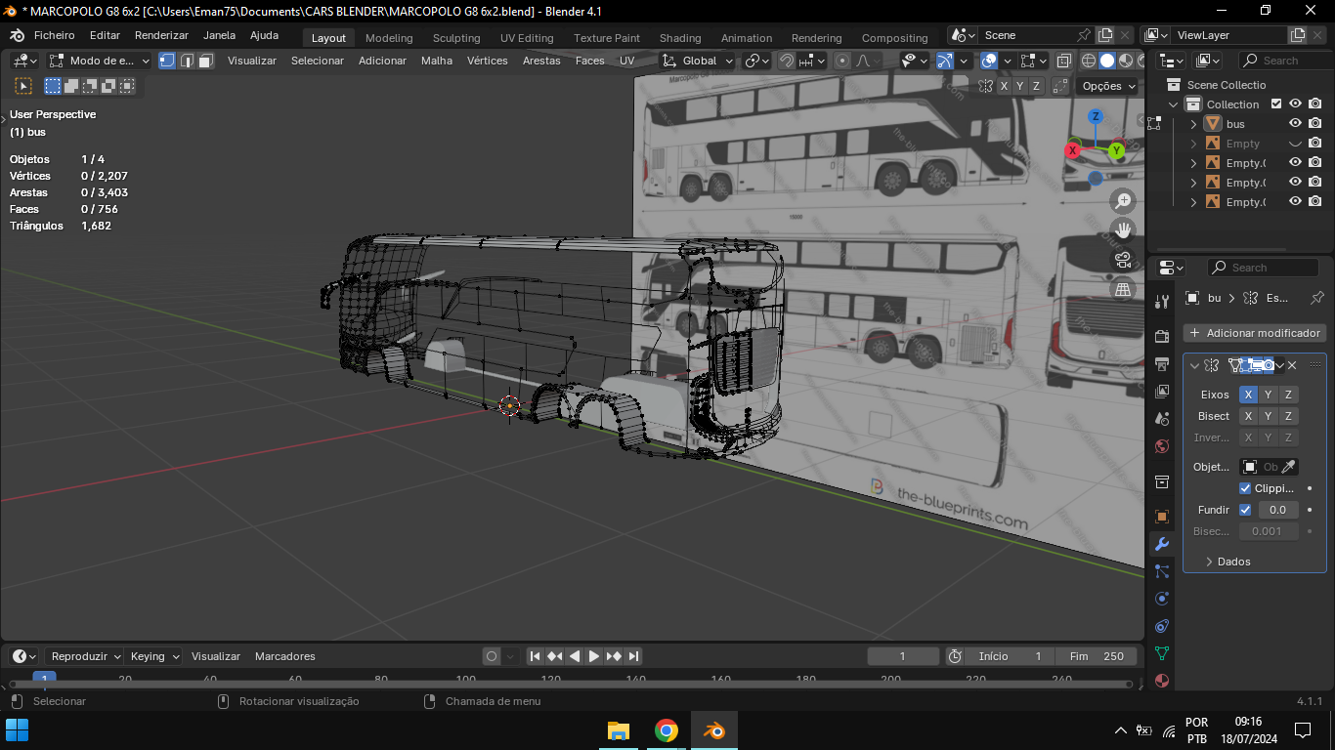Toggle camera view gizmo
The height and width of the screenshot is (750, 1335).
pyautogui.click(x=1124, y=260)
